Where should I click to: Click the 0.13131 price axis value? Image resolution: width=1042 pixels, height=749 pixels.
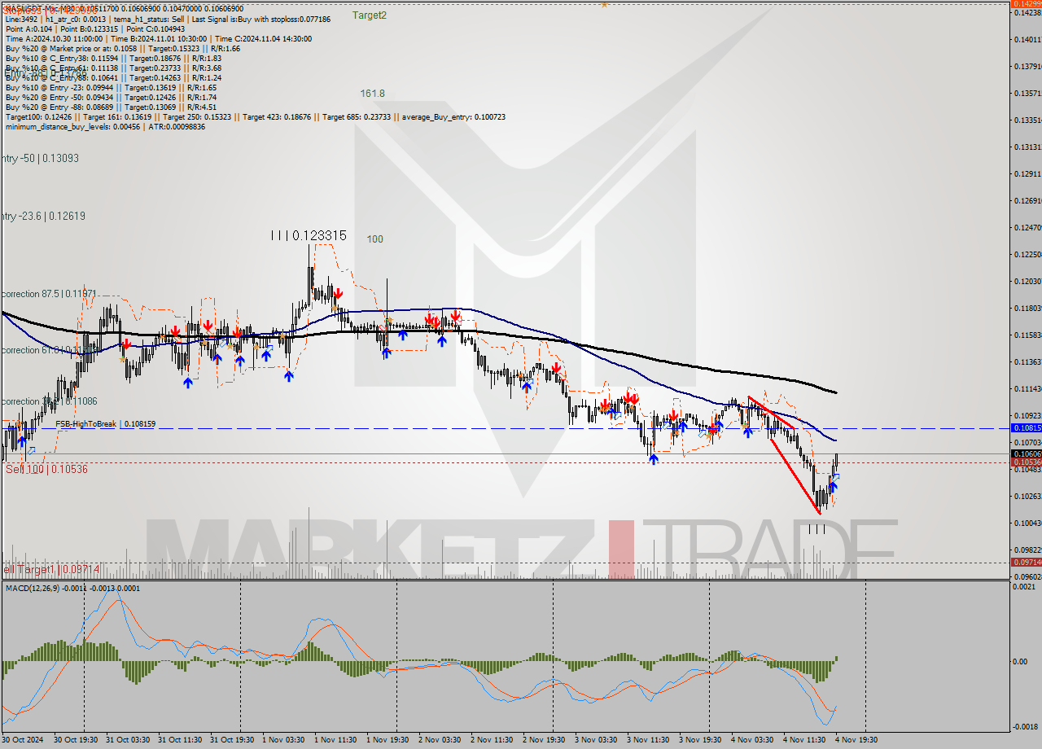[x=1027, y=147]
